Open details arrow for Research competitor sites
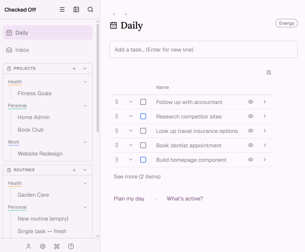The height and width of the screenshot is (252, 305). click(x=265, y=116)
